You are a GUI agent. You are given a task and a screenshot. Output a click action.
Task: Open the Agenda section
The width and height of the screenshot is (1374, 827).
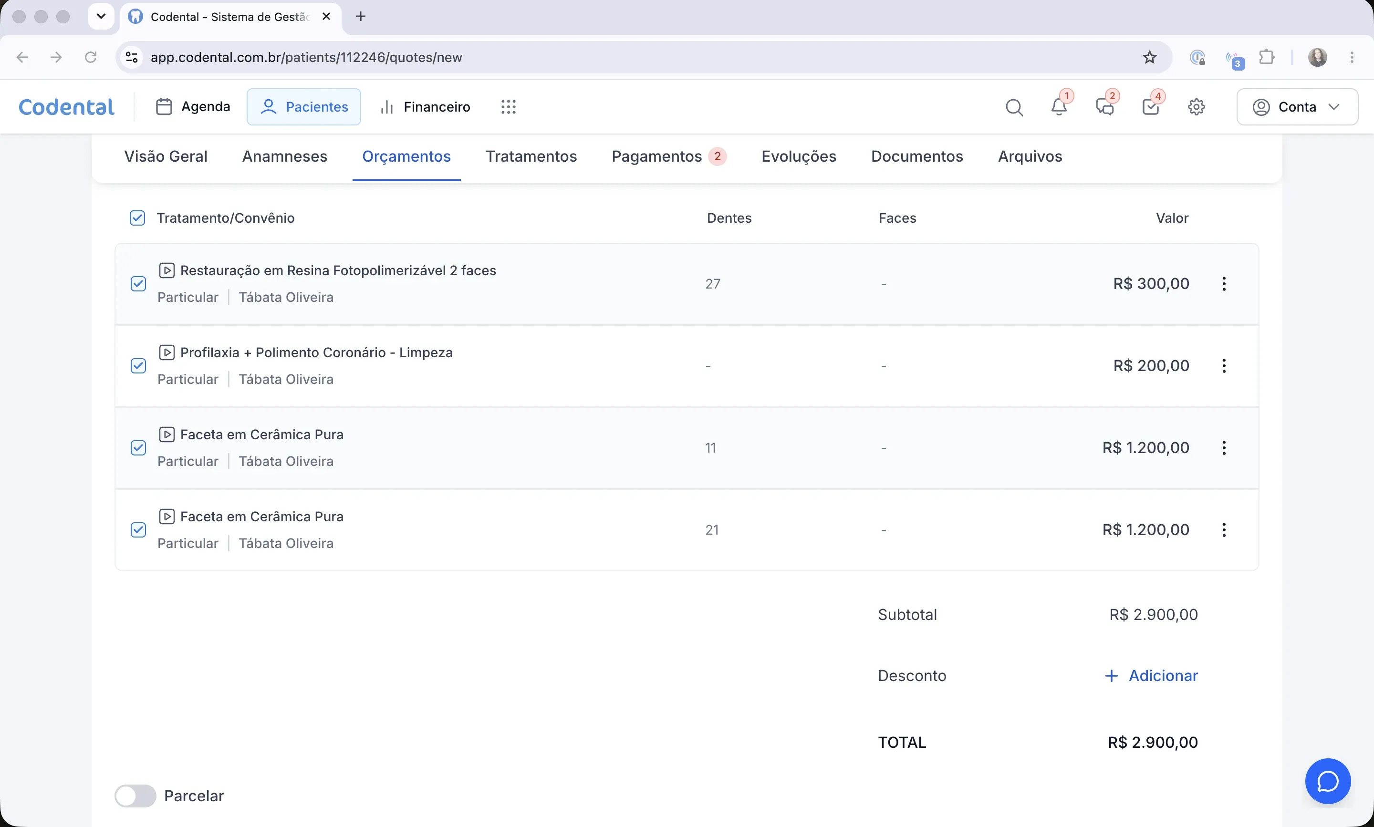[x=192, y=107]
